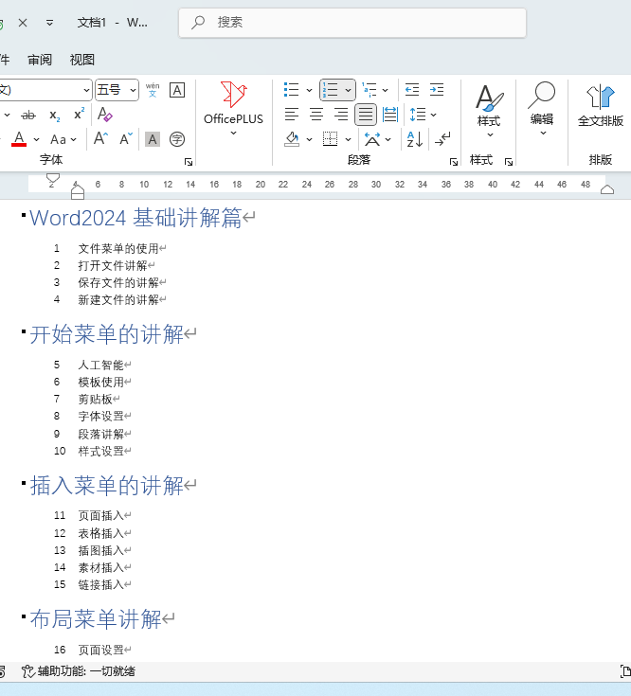Image resolution: width=631 pixels, height=696 pixels.
Task: Toggle strikethrough formatting
Action: coord(28,116)
